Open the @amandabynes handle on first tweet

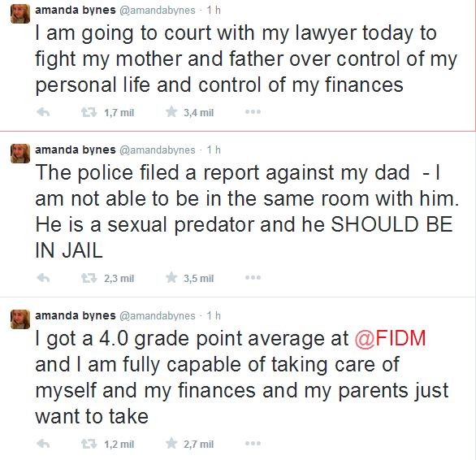pos(158,11)
